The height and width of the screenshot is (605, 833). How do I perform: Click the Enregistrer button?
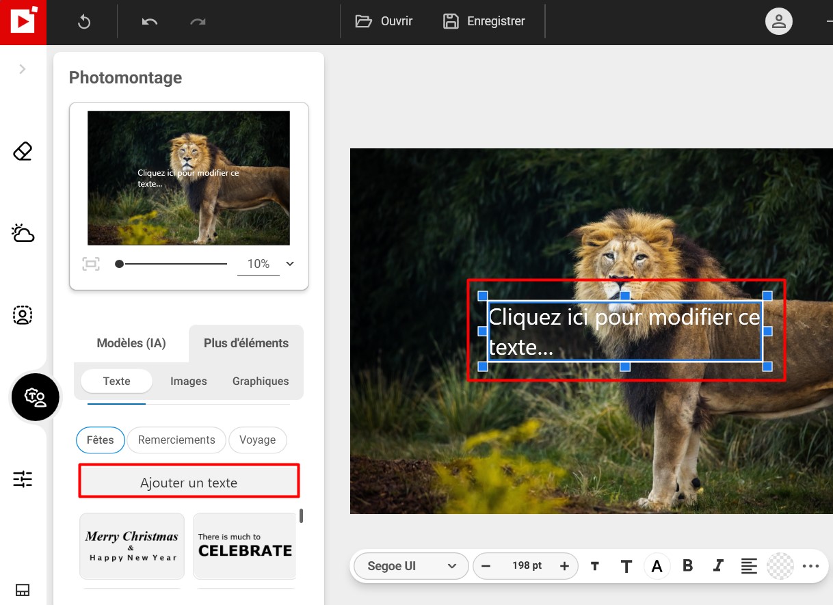(x=485, y=21)
